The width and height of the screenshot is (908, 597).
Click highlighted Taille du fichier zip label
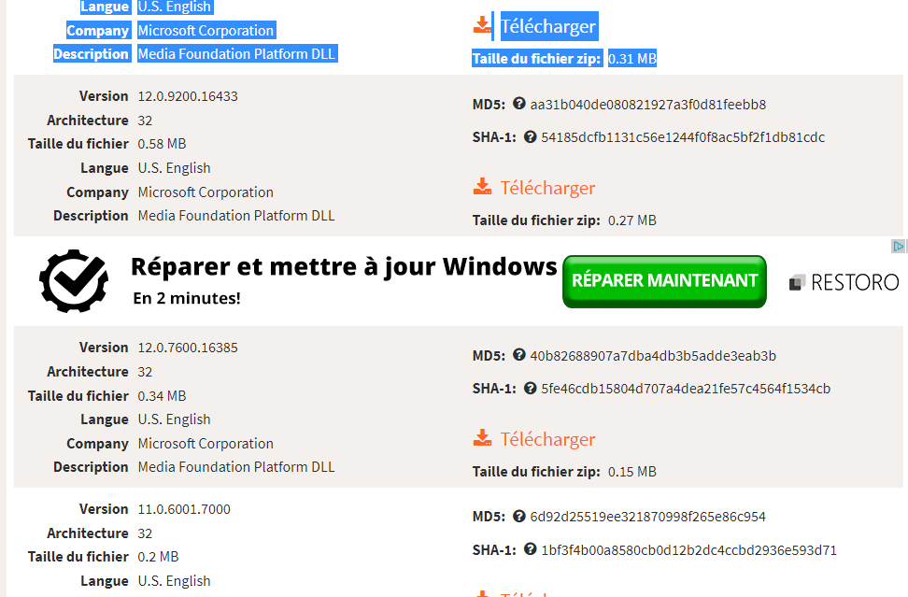(x=537, y=59)
